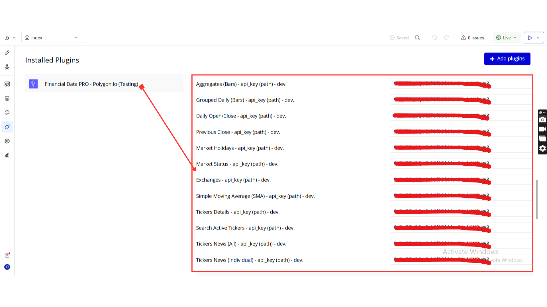Click the undo arrow icon
This screenshot has width=547, height=307.
pyautogui.click(x=434, y=38)
